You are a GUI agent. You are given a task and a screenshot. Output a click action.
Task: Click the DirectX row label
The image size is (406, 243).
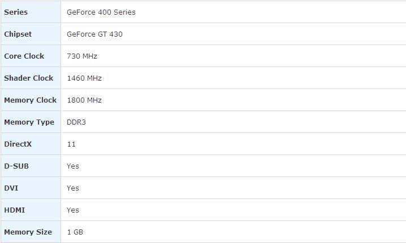point(18,144)
